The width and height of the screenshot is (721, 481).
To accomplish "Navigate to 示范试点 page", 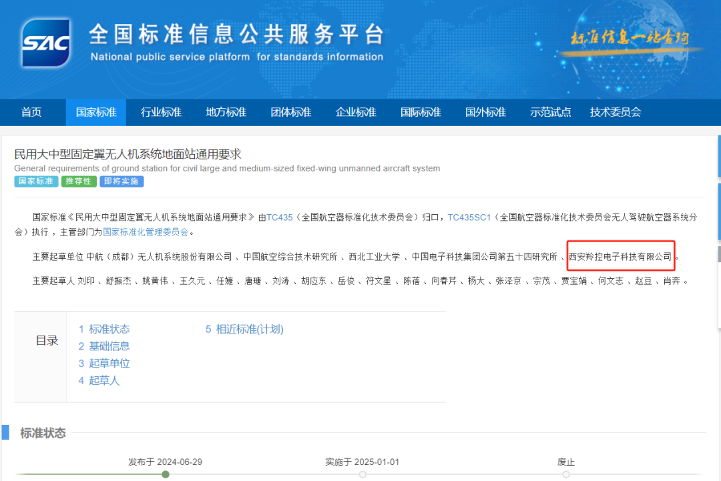I will tap(550, 112).
